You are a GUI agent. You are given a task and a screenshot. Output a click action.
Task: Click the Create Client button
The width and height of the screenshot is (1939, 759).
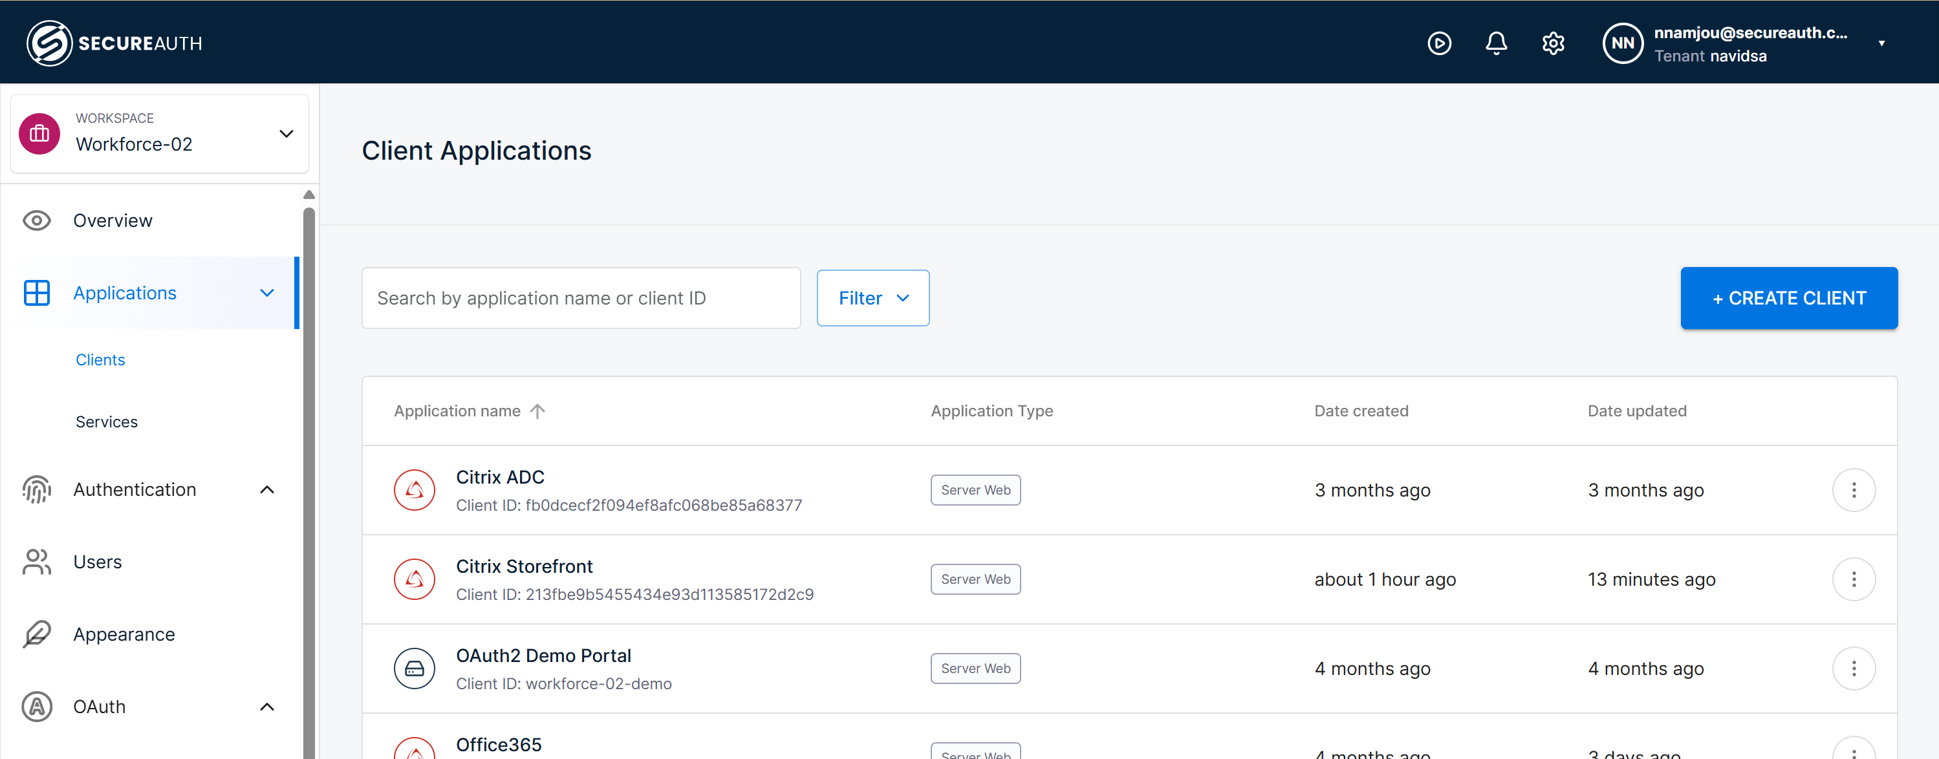[x=1788, y=298]
